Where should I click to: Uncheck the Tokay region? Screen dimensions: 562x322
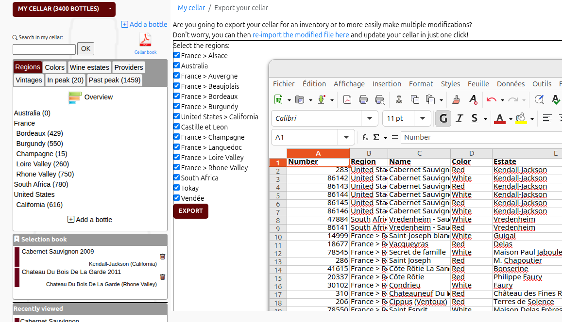[x=176, y=188]
